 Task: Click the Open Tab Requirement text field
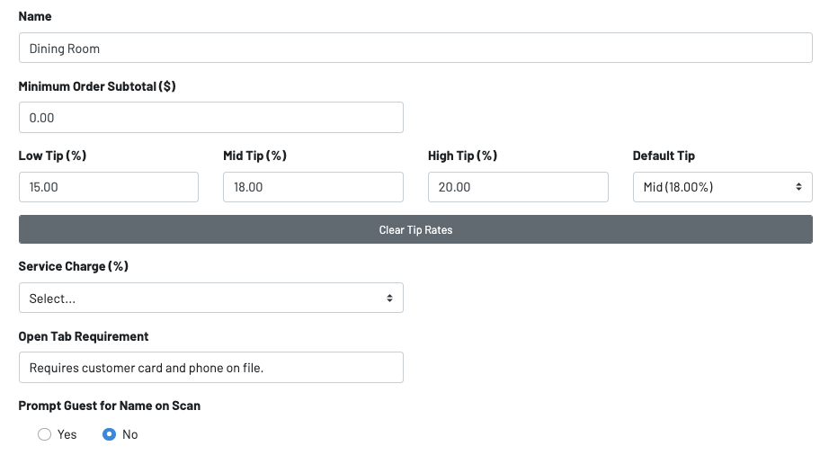coord(210,367)
